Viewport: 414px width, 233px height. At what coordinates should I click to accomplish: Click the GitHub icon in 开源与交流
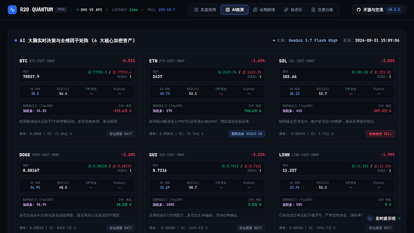point(359,10)
